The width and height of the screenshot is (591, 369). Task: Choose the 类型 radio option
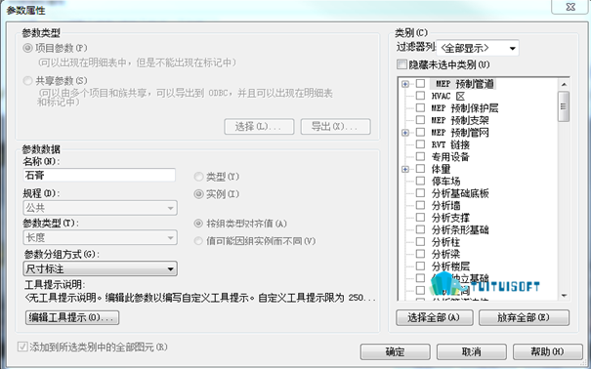click(x=198, y=177)
